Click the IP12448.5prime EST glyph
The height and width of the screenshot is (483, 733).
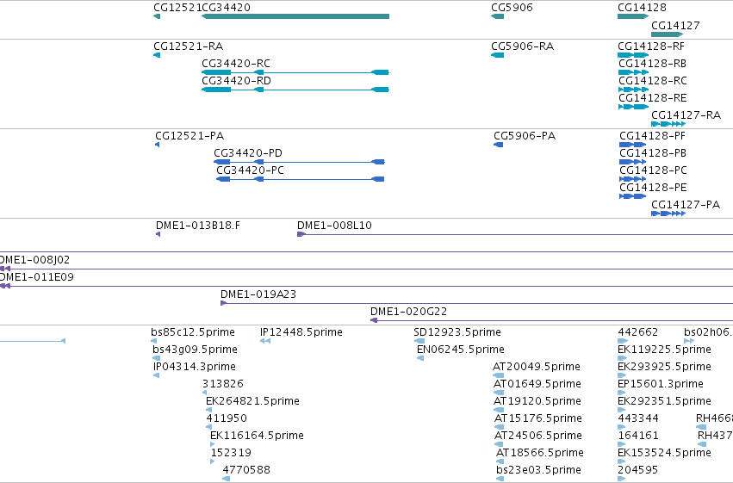(x=265, y=341)
